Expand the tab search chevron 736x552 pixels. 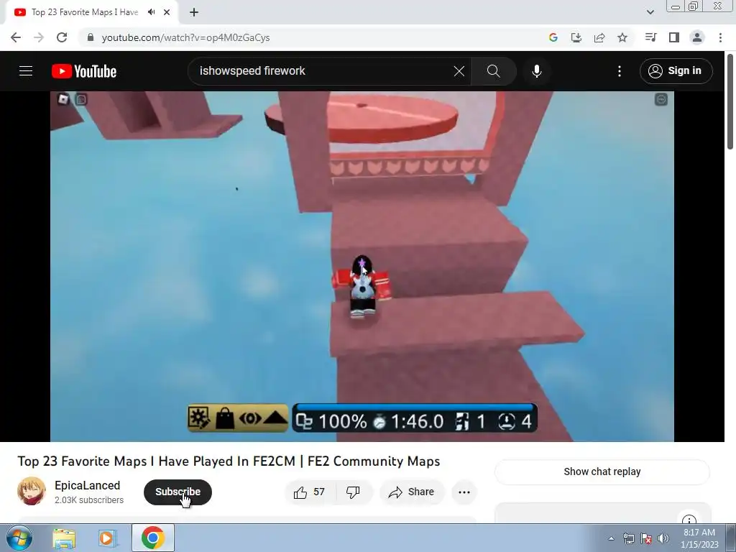pyautogui.click(x=650, y=12)
